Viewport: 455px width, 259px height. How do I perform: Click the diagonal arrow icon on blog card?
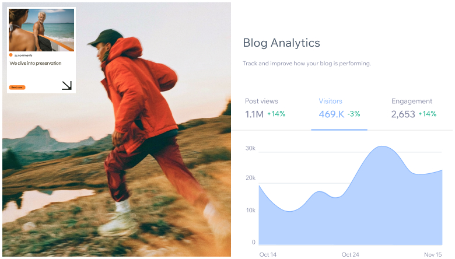pyautogui.click(x=66, y=85)
